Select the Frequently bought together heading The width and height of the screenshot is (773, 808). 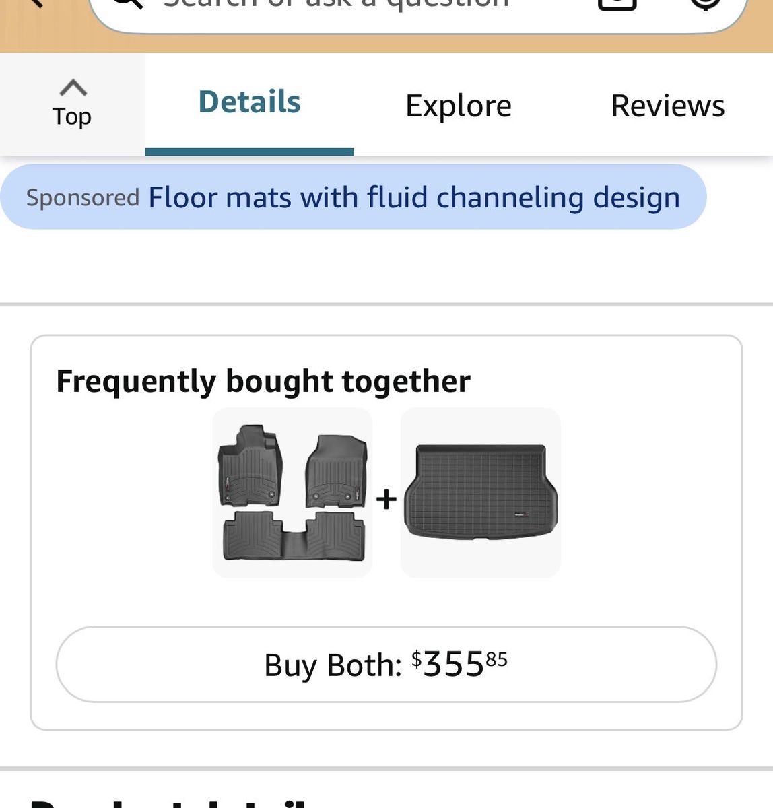(x=263, y=381)
